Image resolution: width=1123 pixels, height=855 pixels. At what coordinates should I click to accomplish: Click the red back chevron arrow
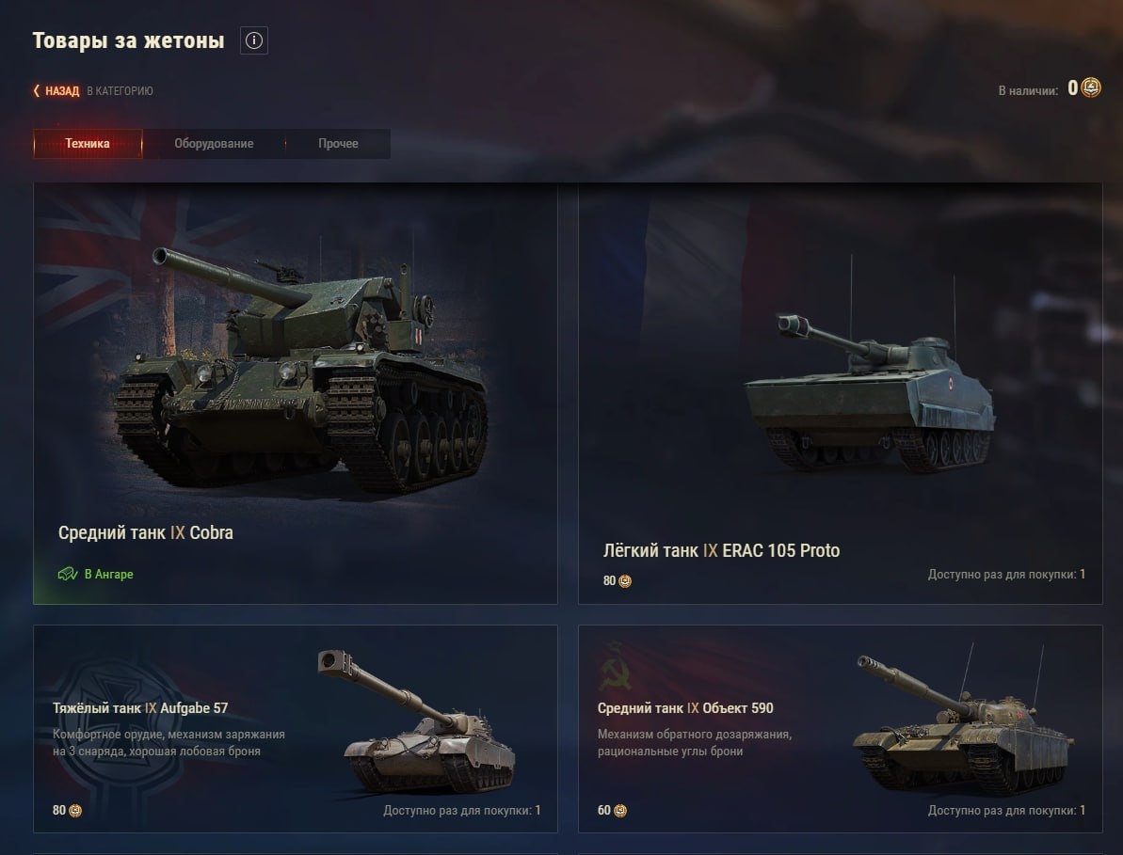(x=37, y=91)
